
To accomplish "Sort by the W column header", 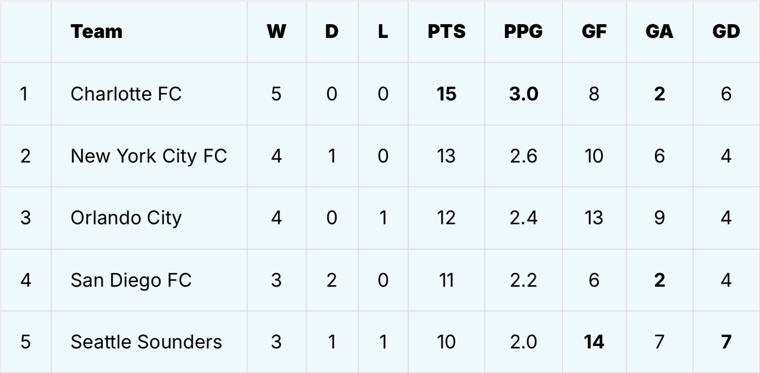I will (277, 32).
